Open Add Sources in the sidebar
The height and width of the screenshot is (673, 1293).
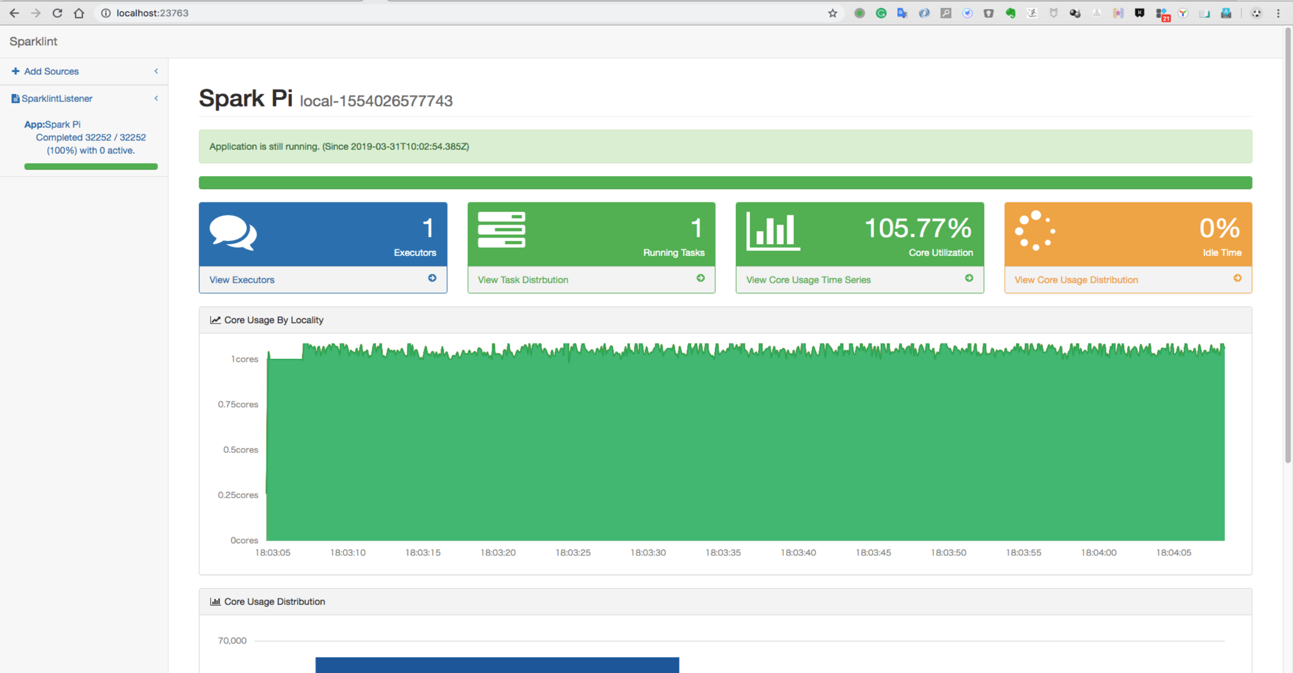[52, 71]
